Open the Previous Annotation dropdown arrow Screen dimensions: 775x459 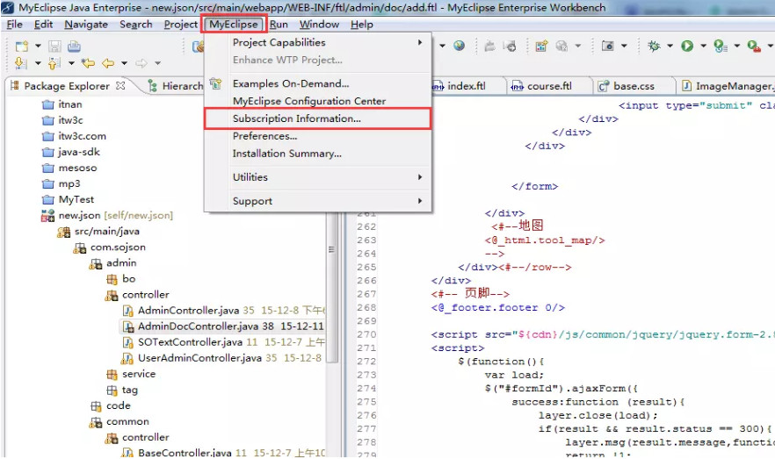coord(71,63)
